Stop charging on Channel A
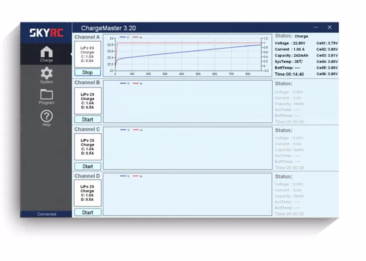The height and width of the screenshot is (261, 366). tap(87, 72)
